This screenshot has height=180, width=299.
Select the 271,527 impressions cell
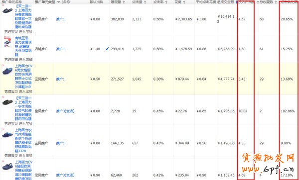click(x=117, y=79)
